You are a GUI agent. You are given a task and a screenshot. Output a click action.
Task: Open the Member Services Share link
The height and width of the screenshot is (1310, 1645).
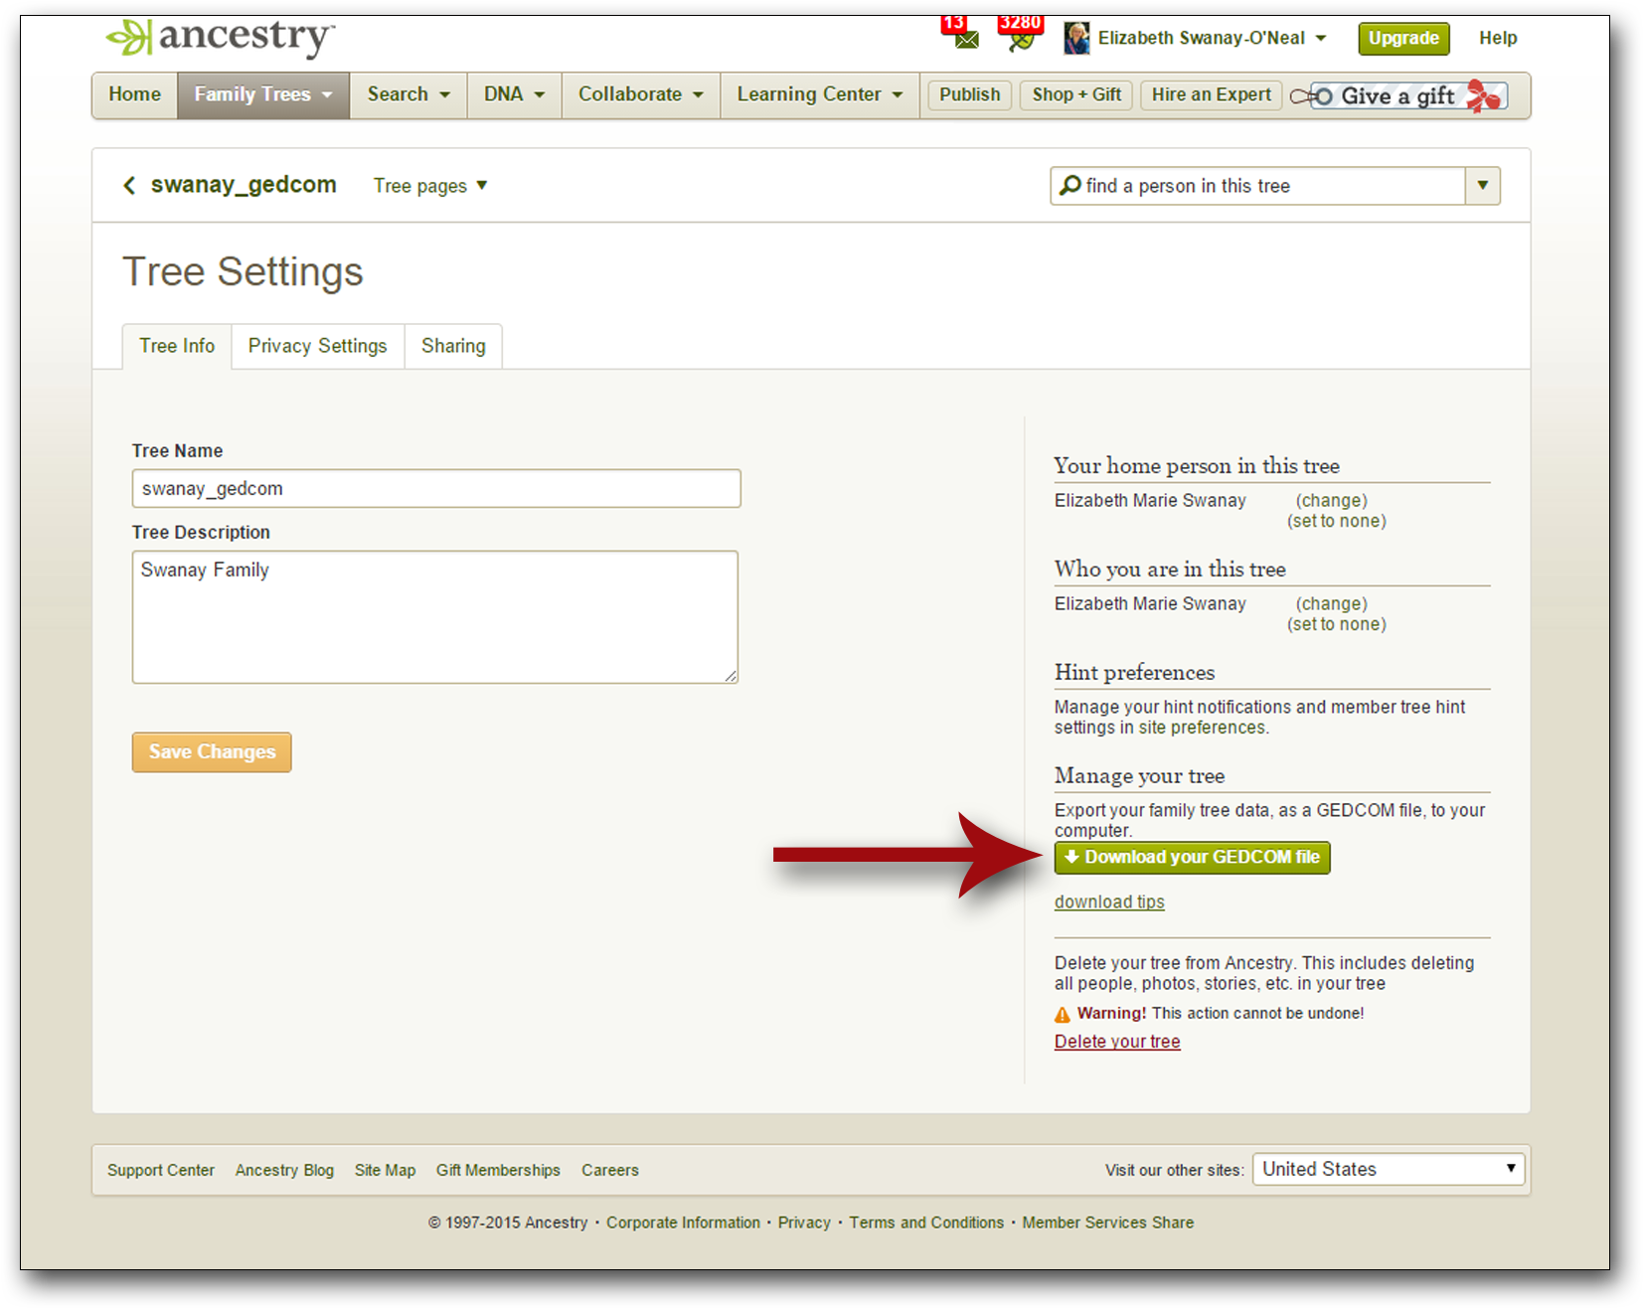click(x=1108, y=1223)
